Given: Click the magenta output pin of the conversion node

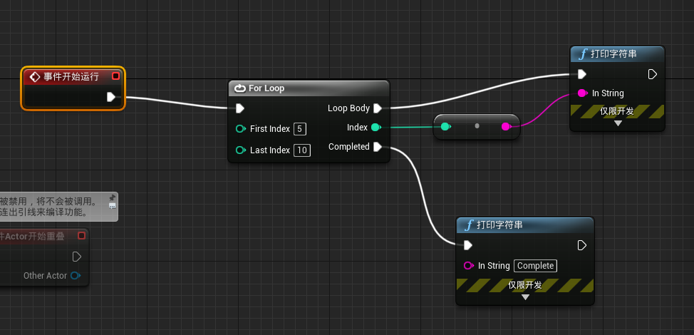Looking at the screenshot, I should pos(505,127).
